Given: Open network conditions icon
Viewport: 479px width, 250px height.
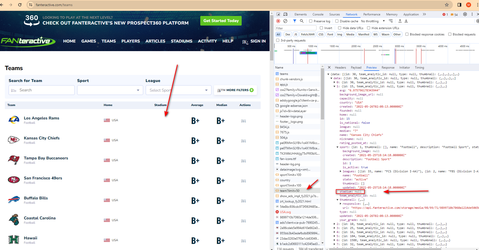Looking at the screenshot, I should tap(391, 21).
